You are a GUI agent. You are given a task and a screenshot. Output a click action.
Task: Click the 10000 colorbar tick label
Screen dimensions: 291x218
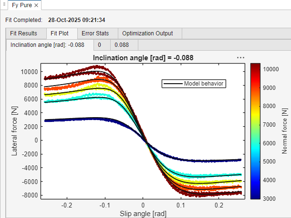click(271, 69)
